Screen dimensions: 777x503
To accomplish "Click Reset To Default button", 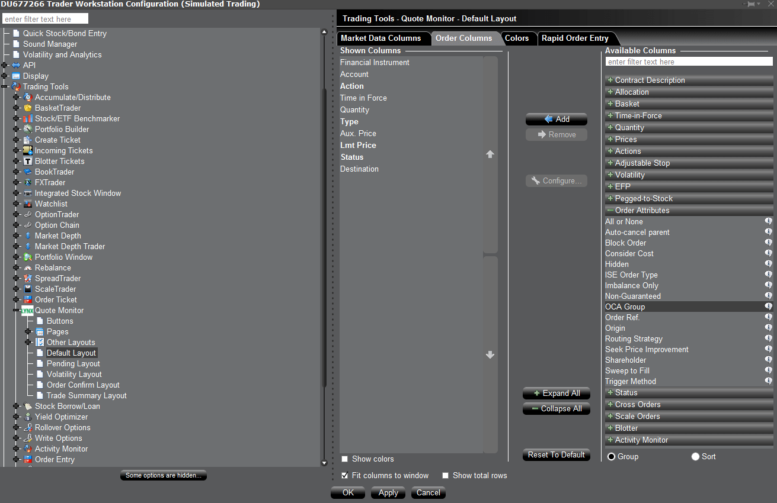I will tap(557, 455).
